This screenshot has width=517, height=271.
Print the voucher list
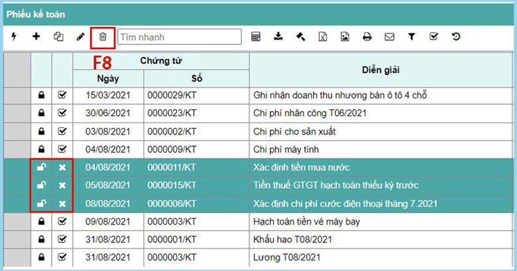tap(367, 37)
